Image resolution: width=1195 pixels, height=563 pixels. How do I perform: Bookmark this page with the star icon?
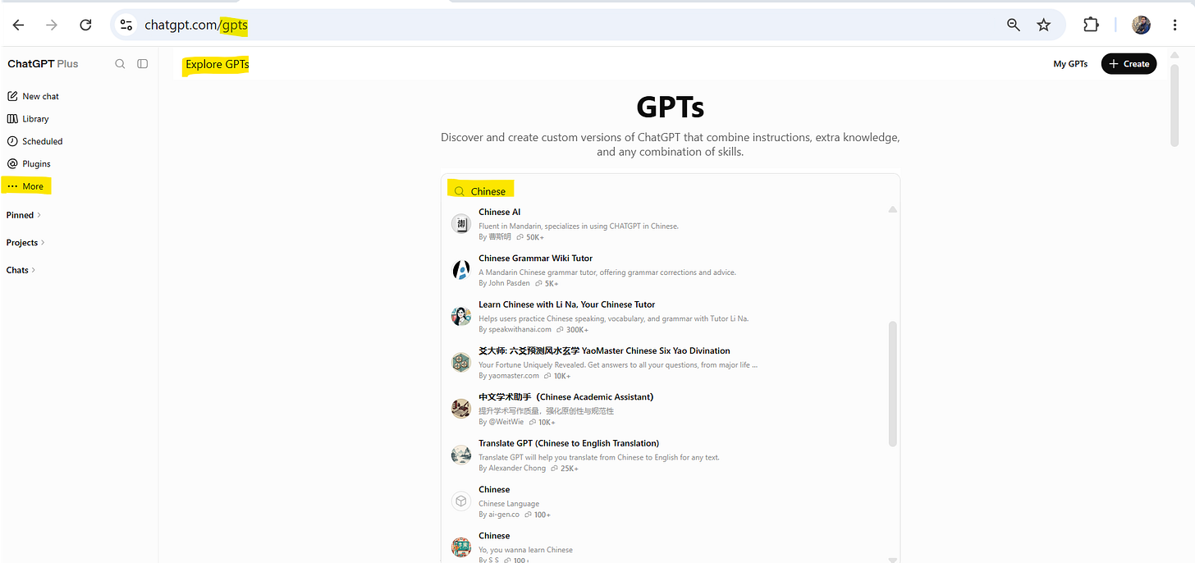(1044, 25)
